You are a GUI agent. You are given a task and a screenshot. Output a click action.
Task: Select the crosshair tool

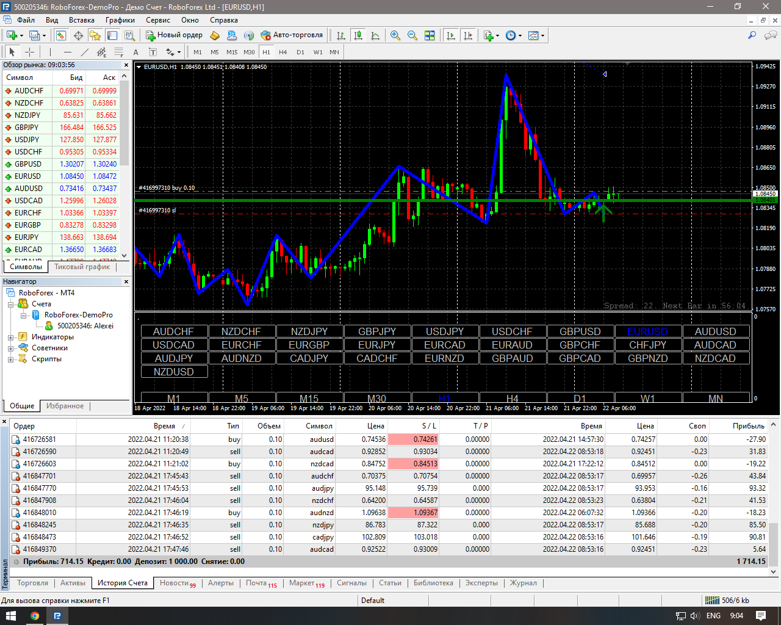click(x=29, y=52)
